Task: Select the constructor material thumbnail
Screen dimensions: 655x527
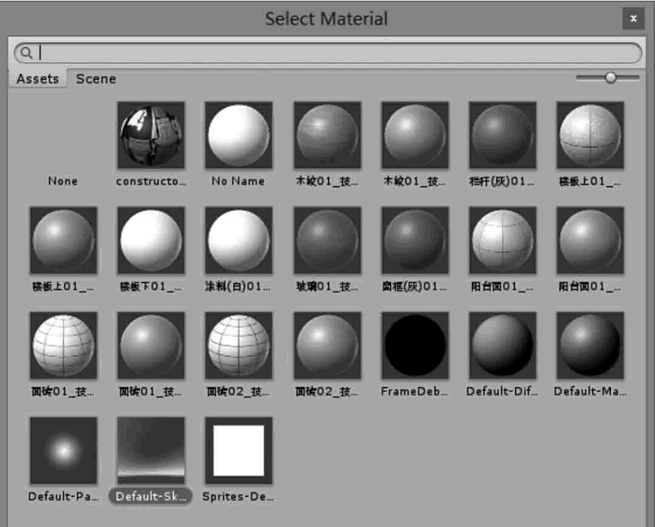Action: 151,136
